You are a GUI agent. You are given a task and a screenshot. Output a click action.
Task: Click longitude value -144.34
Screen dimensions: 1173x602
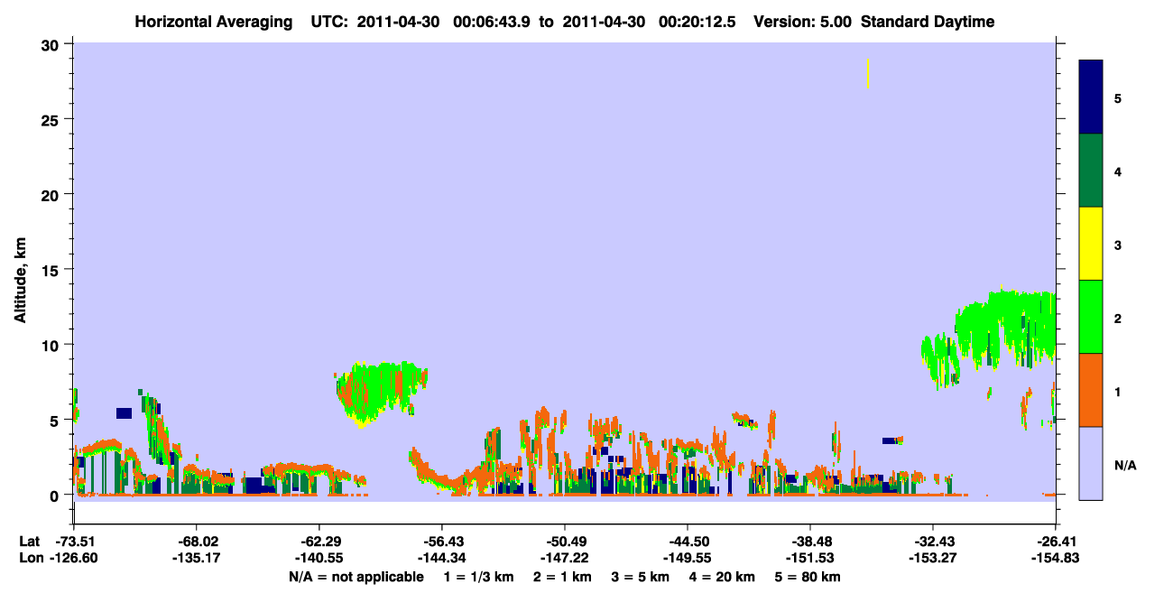441,559
